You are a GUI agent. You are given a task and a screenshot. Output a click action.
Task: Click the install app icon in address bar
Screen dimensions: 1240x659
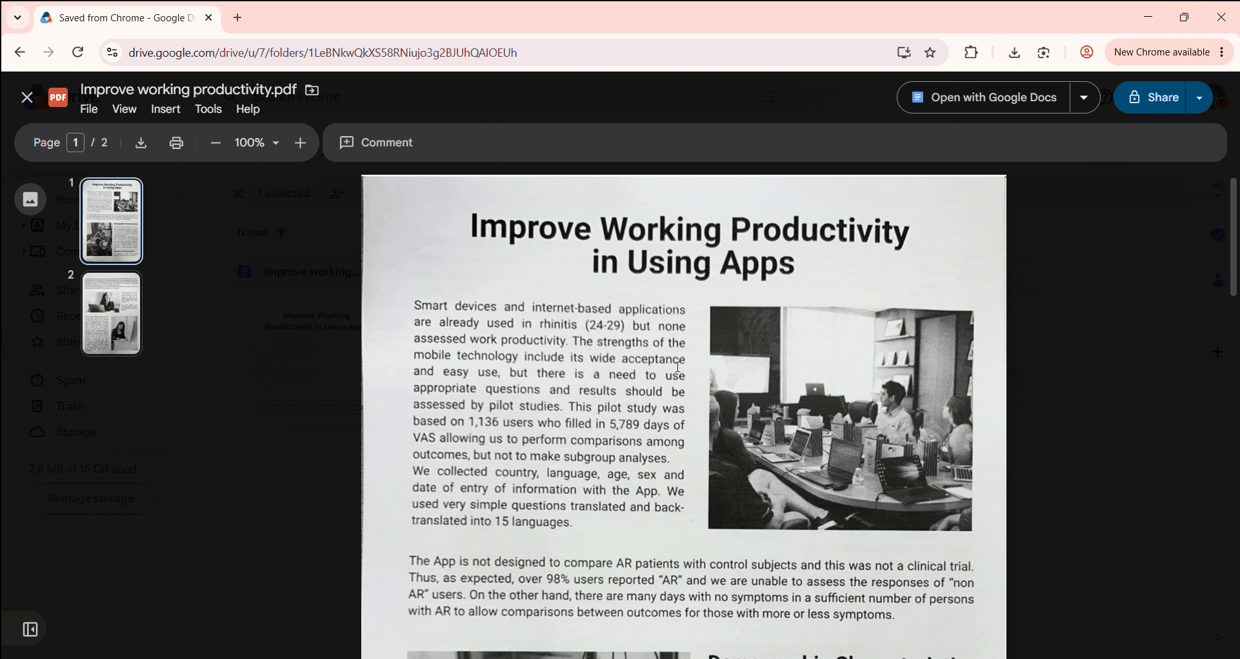(904, 52)
